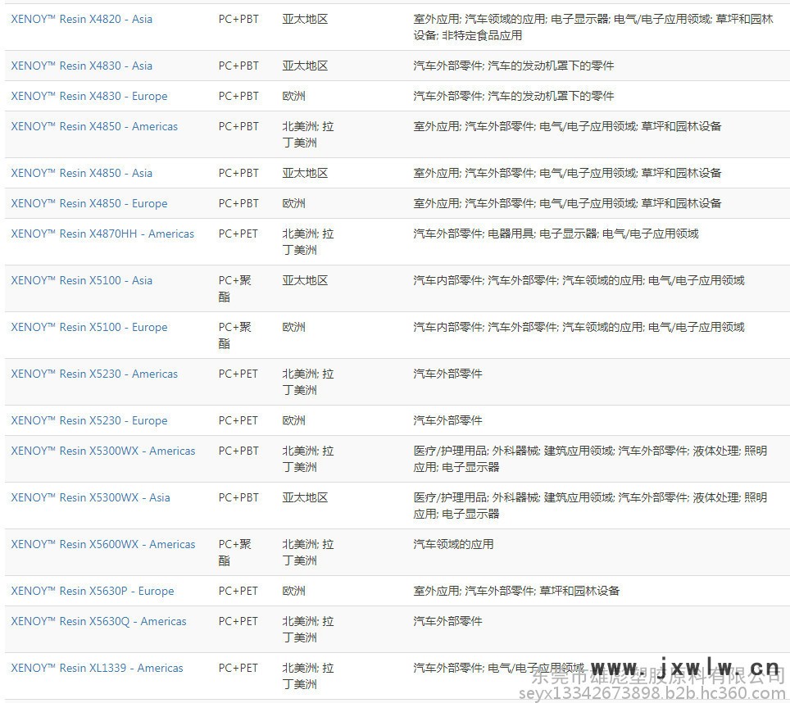Click the seyx13342673898.b2b.hc360.com watermark

[647, 694]
